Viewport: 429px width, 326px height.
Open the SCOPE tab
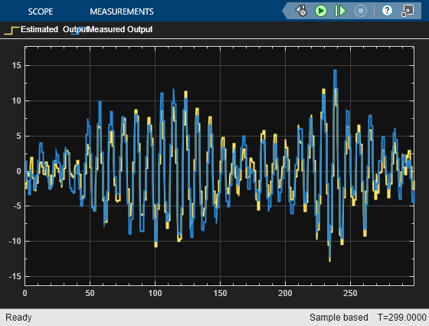click(40, 12)
